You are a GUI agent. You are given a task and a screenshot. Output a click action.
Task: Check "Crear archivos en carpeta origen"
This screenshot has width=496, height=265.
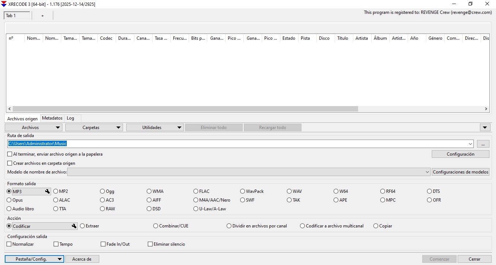click(x=9, y=163)
